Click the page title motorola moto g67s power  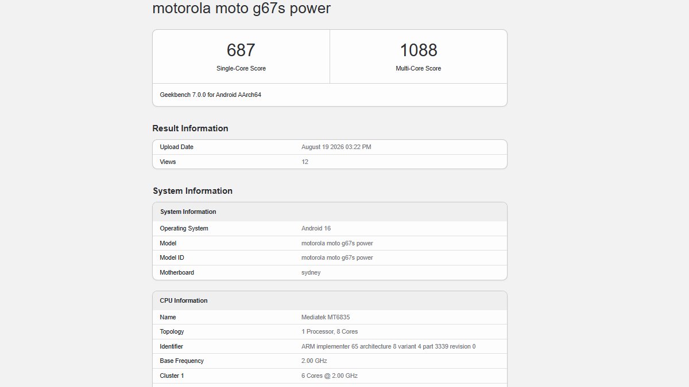241,9
